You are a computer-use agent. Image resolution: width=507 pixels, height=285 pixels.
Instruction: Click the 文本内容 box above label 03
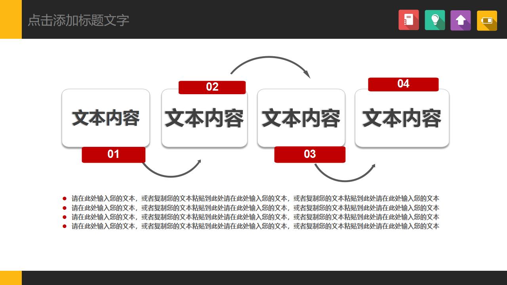301,118
